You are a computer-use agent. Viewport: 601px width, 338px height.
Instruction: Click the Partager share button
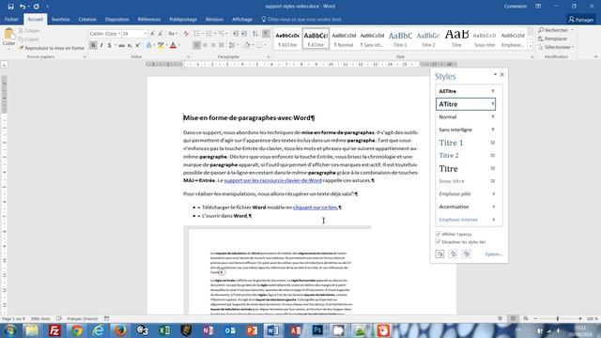(x=581, y=19)
